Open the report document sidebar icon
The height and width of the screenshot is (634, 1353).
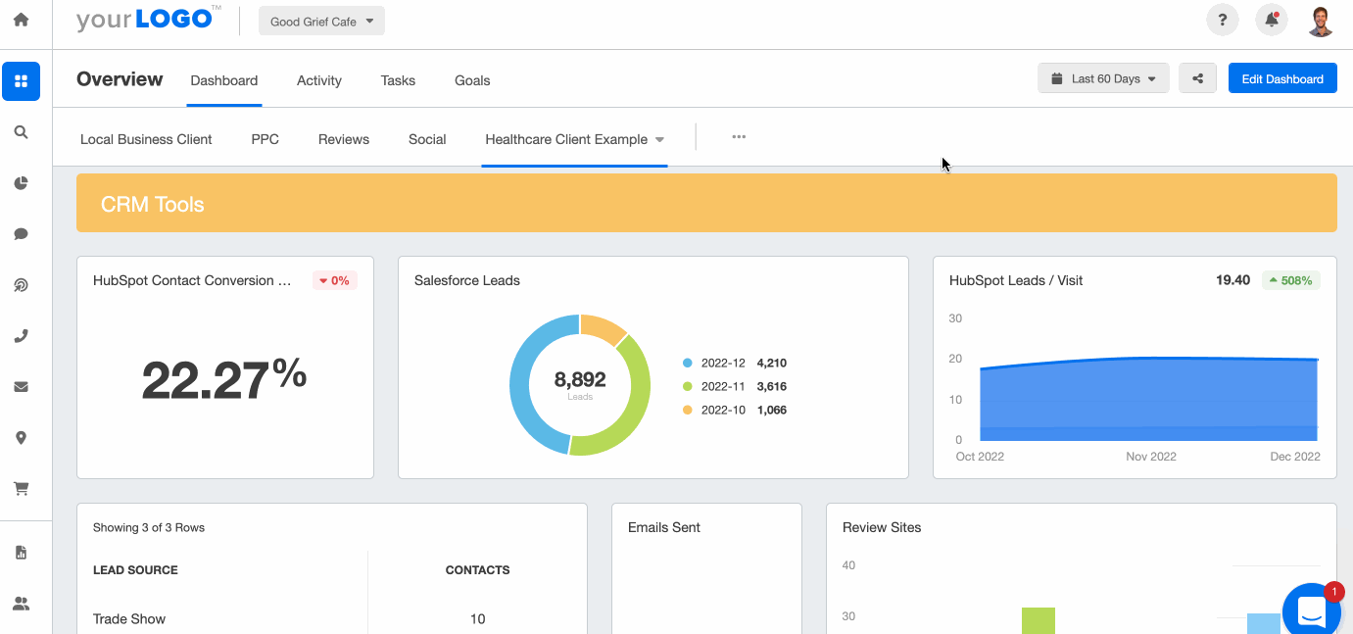[21, 553]
